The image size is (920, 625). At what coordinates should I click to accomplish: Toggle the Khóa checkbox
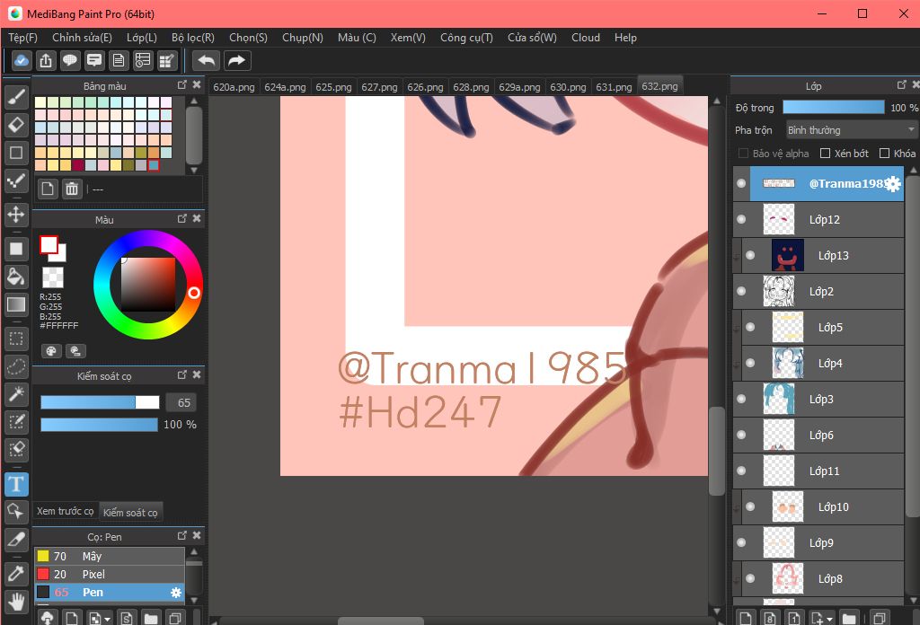[884, 153]
